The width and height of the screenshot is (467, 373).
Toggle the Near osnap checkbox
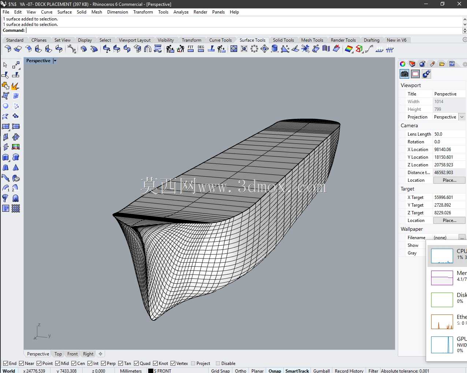point(22,363)
